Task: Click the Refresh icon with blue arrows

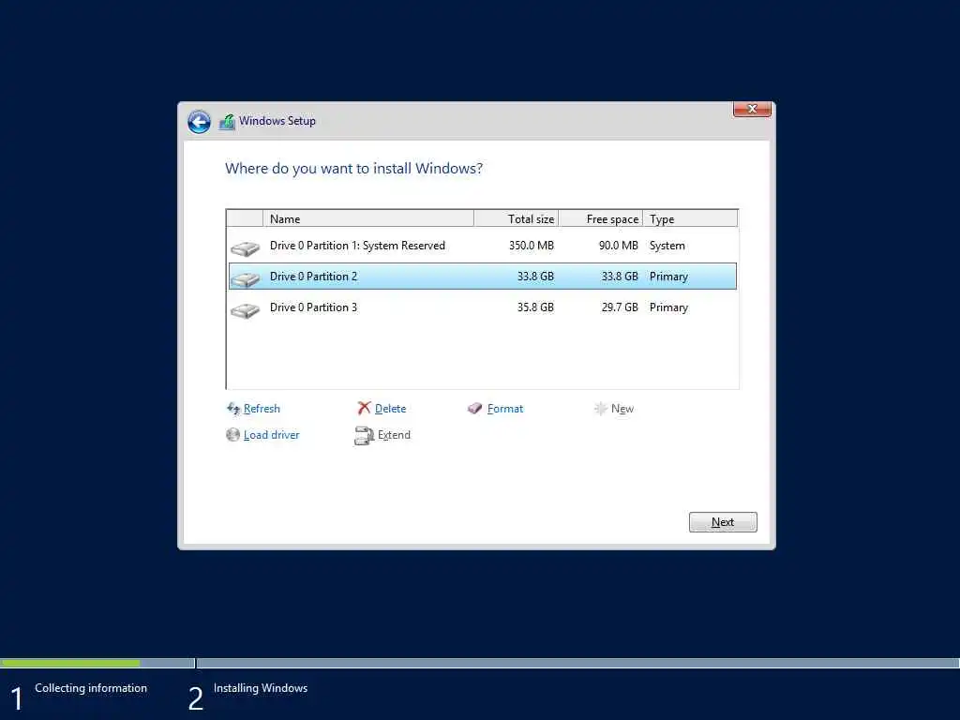Action: 233,409
